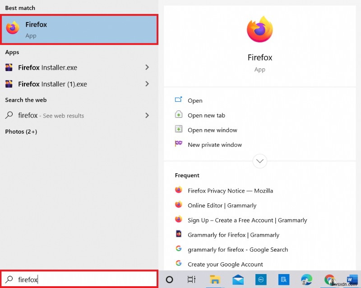The height and width of the screenshot is (288, 361).
Task: Click Open to launch Firefox
Action: coord(195,100)
